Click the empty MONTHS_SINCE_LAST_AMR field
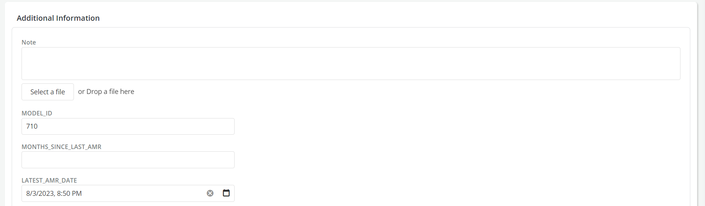The height and width of the screenshot is (206, 705). point(128,160)
